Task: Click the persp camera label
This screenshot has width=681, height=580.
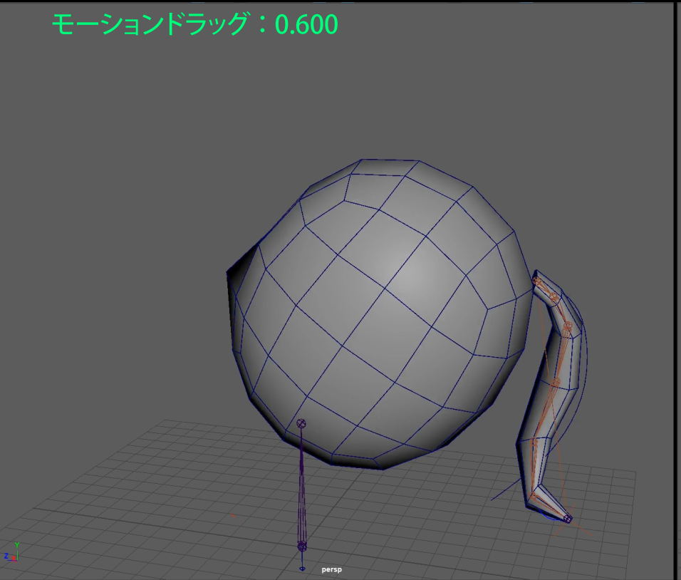Action: tap(332, 569)
